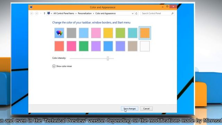Go to Personalization breadcrumb
The height and width of the screenshot is (125, 222).
(85, 13)
